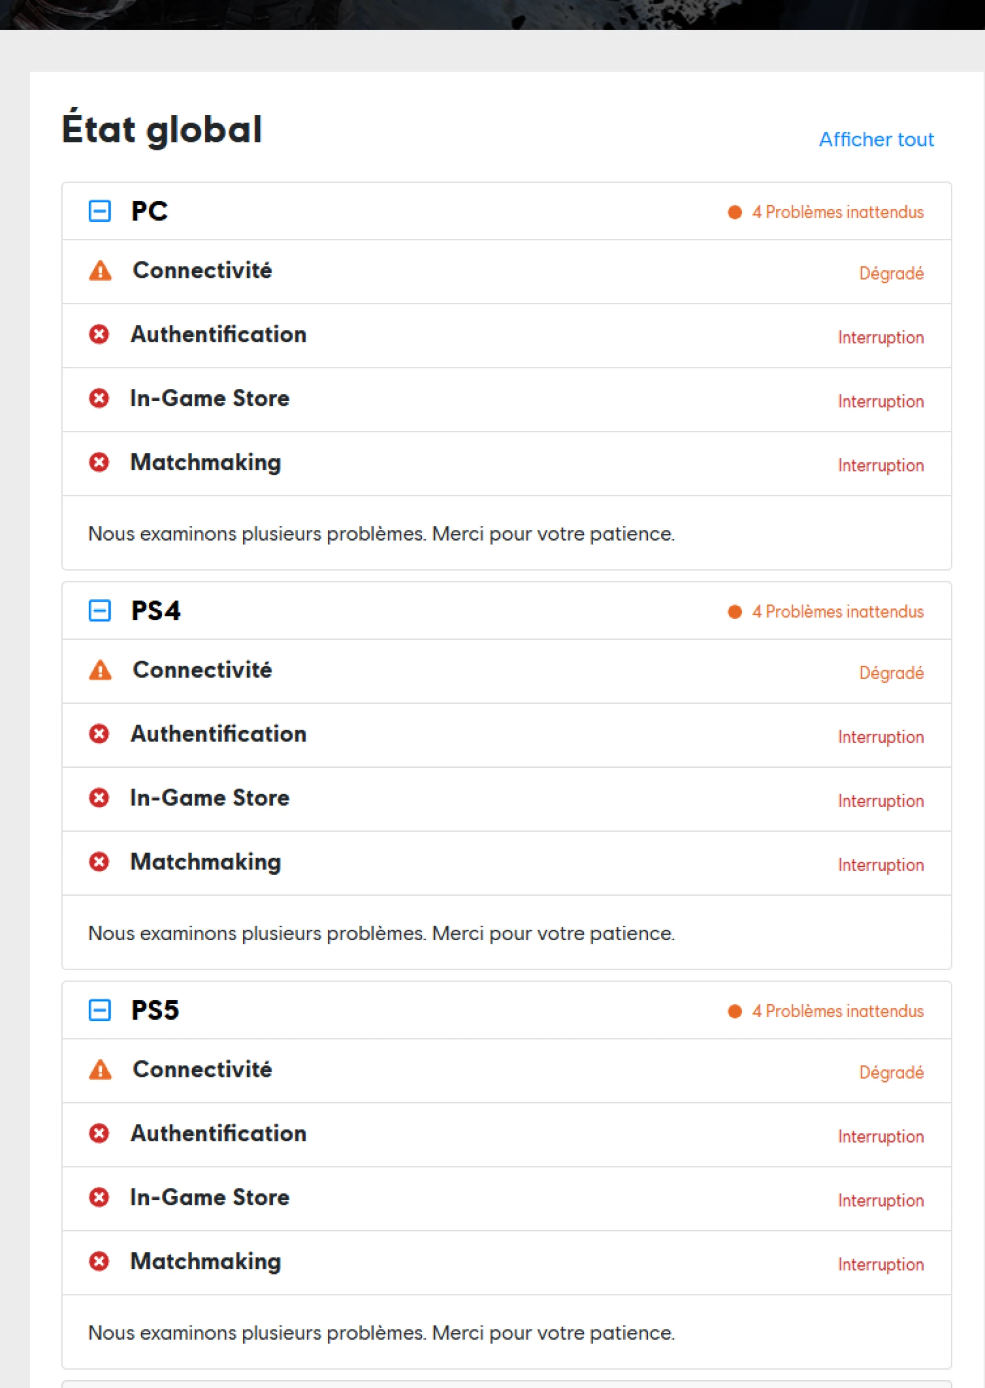This screenshot has width=985, height=1388.
Task: Click the PS5 Authentification Interruption status
Action: click(x=880, y=1136)
